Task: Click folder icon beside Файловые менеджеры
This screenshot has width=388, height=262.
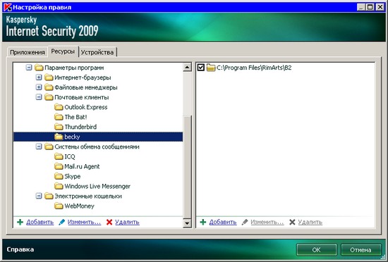Action: (49, 87)
